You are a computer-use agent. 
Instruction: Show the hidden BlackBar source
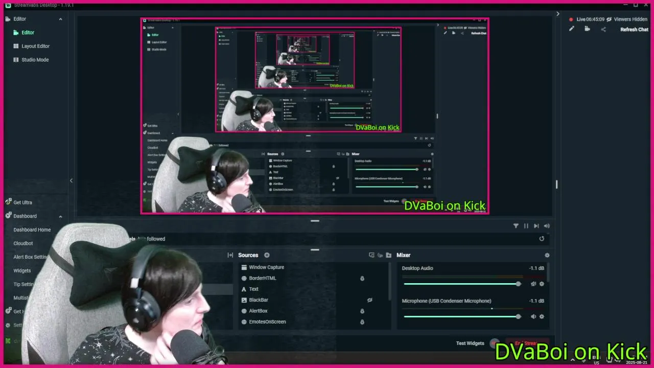(369, 300)
